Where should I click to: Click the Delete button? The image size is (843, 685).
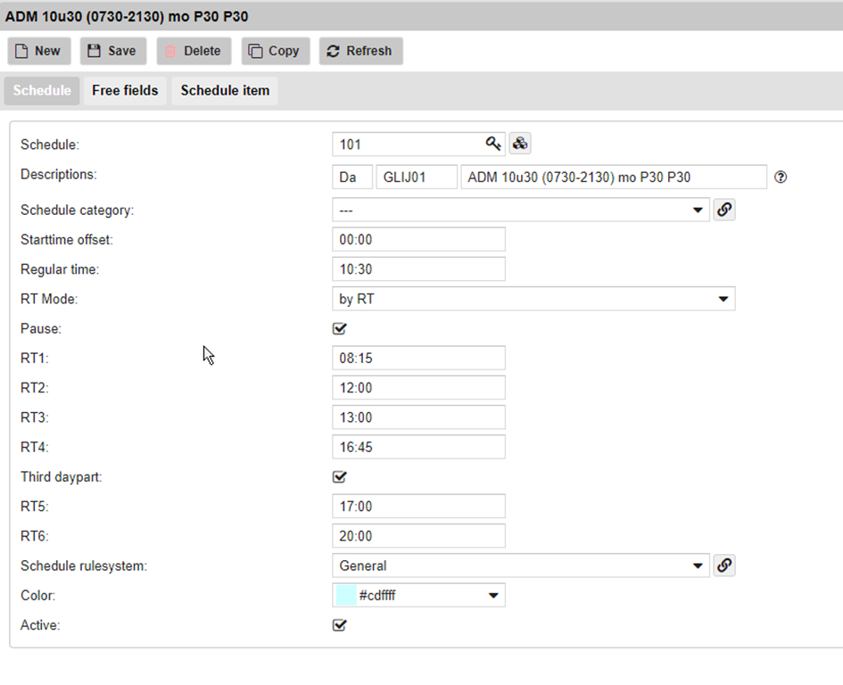(194, 51)
